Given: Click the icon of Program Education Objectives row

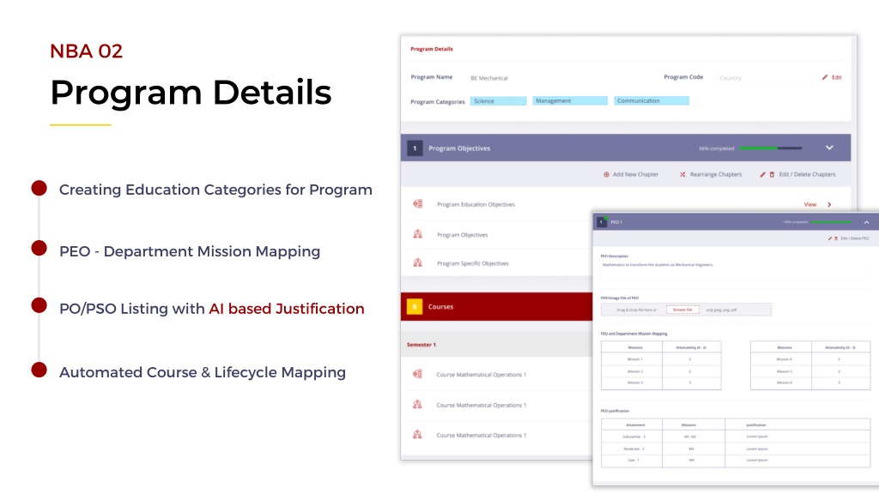Looking at the screenshot, I should (418, 204).
